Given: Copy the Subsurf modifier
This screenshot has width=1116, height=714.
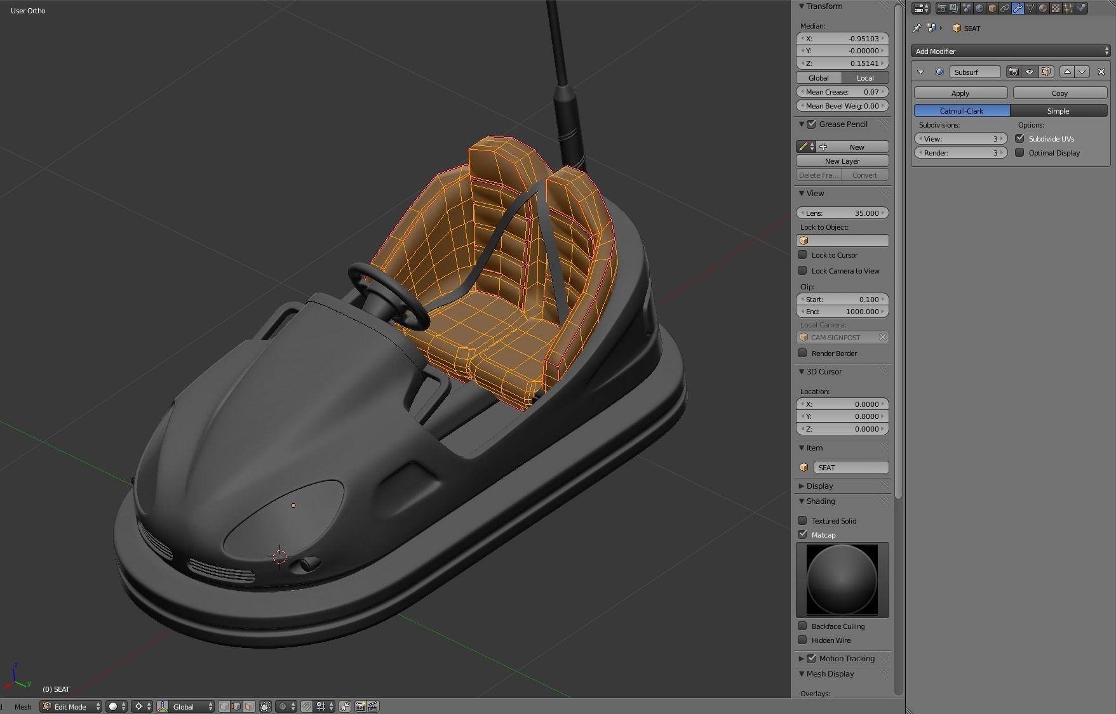Looking at the screenshot, I should [x=1059, y=93].
